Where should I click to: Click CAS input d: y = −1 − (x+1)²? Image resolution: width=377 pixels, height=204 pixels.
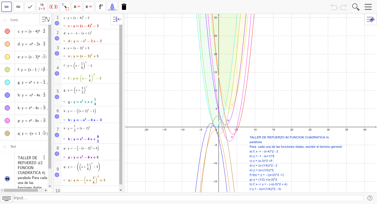78,33
